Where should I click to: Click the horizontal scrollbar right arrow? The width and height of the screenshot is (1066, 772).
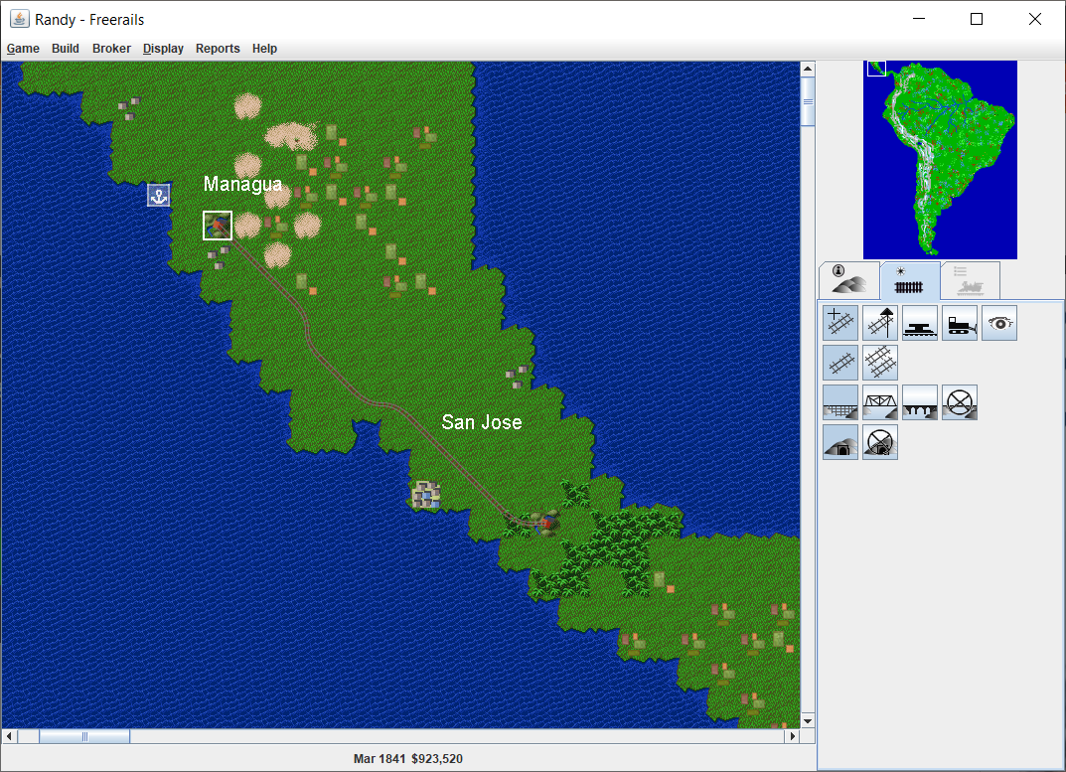pyautogui.click(x=792, y=736)
